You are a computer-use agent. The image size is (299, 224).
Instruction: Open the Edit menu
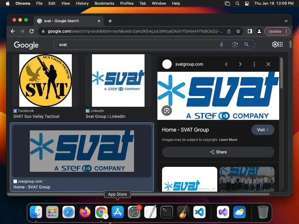(x=52, y=3)
